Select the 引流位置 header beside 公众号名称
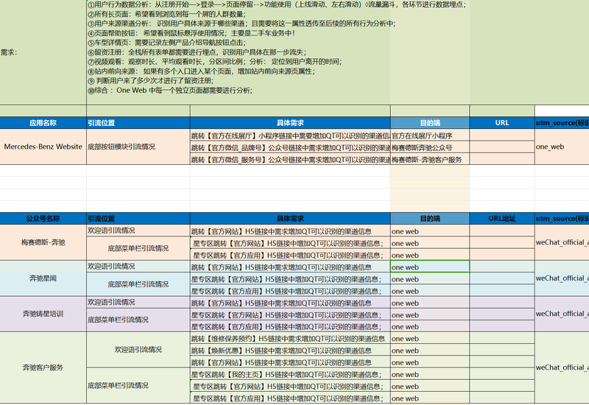 click(x=138, y=218)
